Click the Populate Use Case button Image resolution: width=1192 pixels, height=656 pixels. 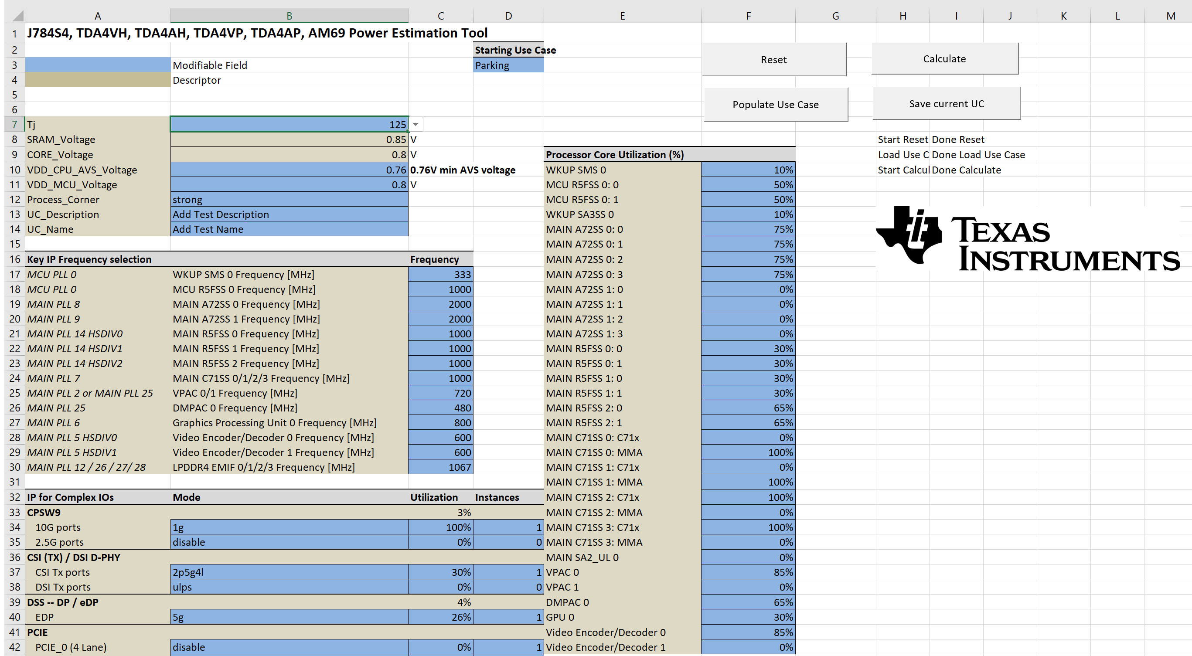(776, 105)
